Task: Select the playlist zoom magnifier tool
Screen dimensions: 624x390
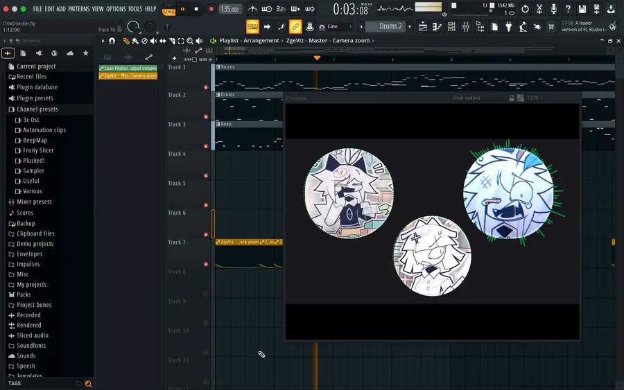Action: (190, 41)
